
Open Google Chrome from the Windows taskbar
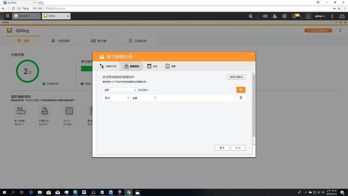129,192
